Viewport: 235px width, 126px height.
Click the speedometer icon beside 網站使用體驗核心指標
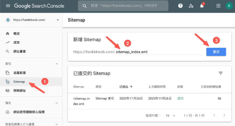8,112
